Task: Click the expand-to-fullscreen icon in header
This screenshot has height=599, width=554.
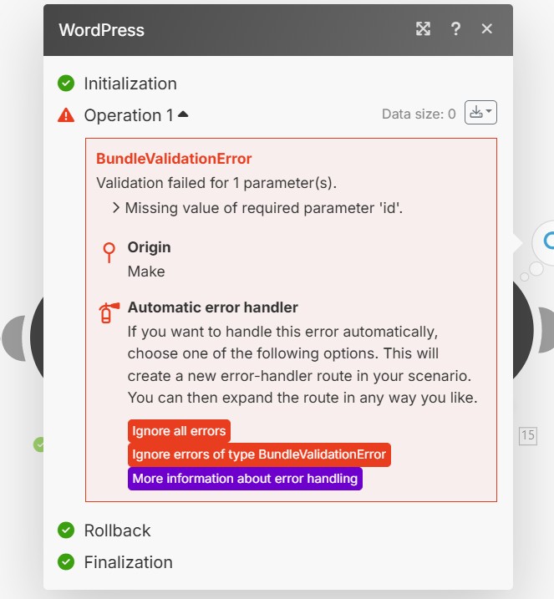Action: 424,29
